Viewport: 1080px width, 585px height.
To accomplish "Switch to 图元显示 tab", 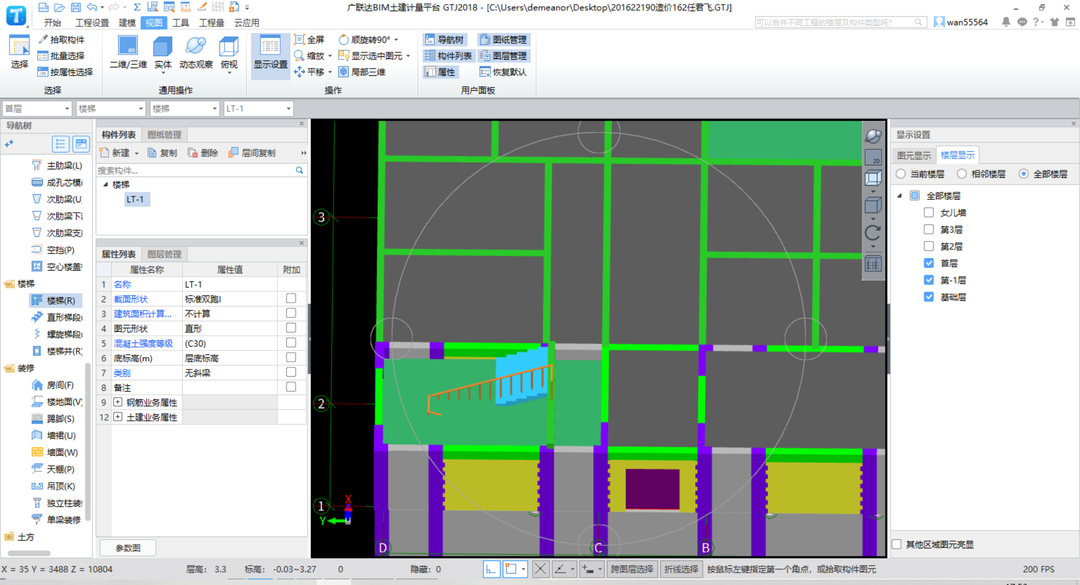I will coord(913,155).
